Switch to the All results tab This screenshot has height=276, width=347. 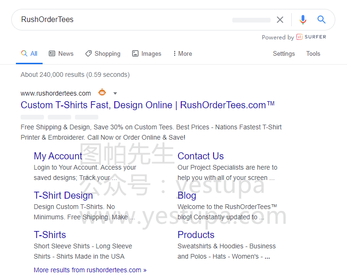pos(29,53)
